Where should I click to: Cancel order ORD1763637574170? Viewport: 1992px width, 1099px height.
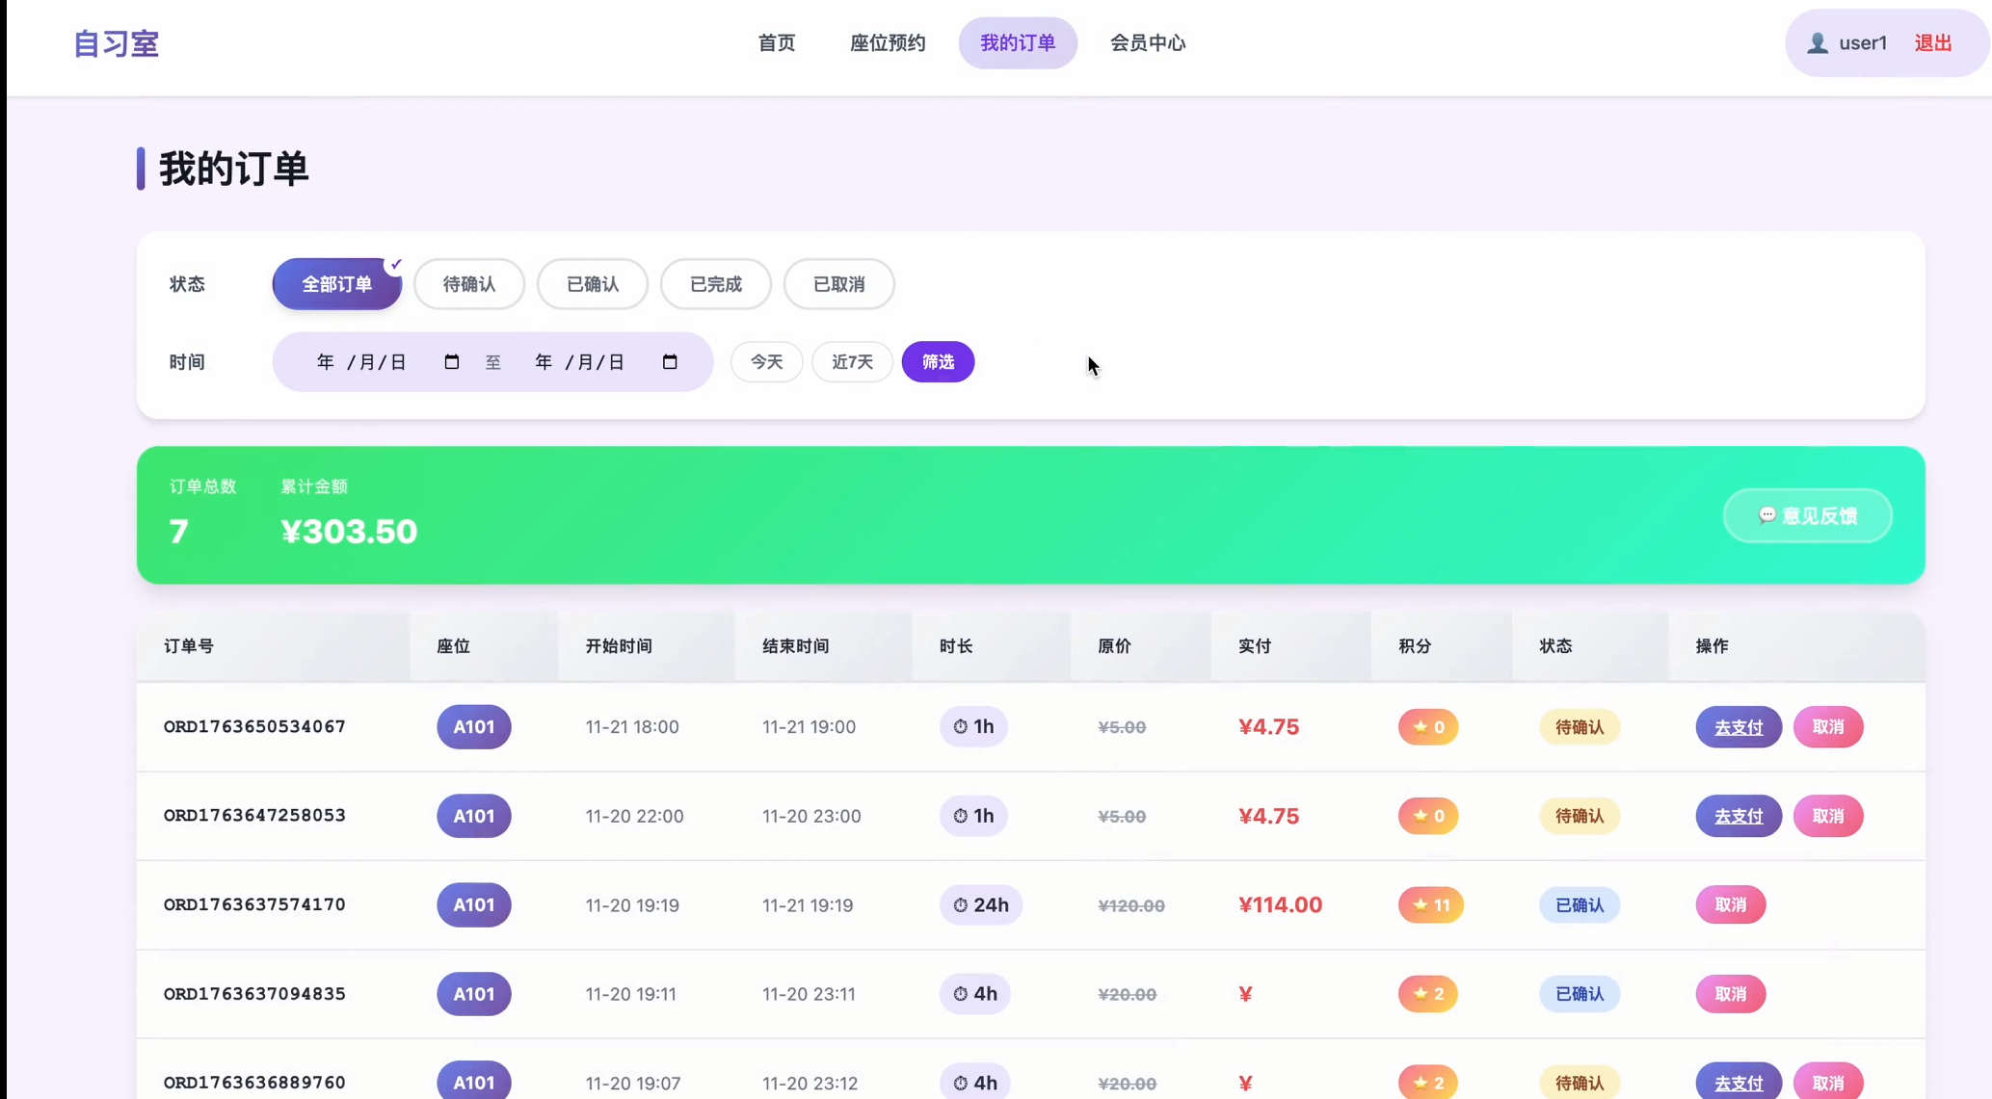(1730, 905)
